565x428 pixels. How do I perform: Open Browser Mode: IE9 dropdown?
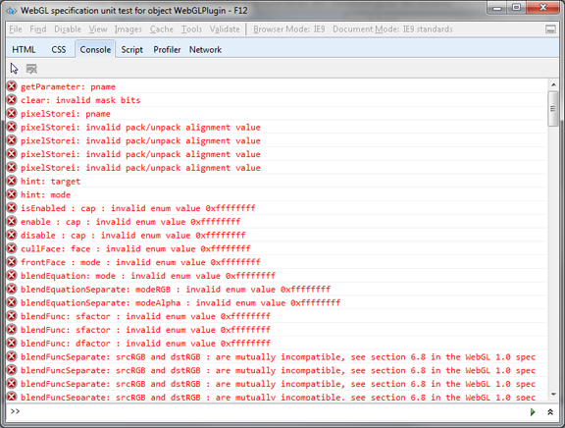[289, 29]
